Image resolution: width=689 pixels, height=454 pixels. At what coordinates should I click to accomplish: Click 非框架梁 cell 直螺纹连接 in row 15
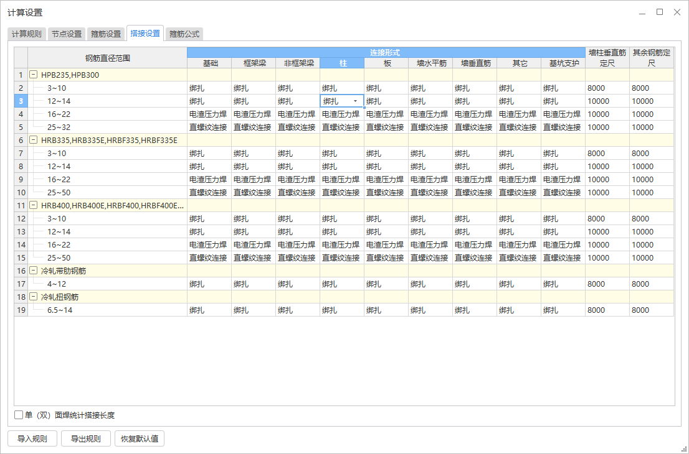[298, 258]
